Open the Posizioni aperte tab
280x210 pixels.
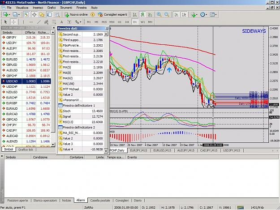[x=17, y=200]
